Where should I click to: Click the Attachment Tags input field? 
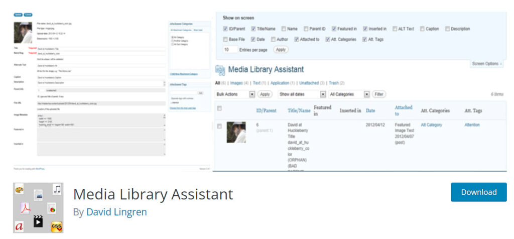184,93
